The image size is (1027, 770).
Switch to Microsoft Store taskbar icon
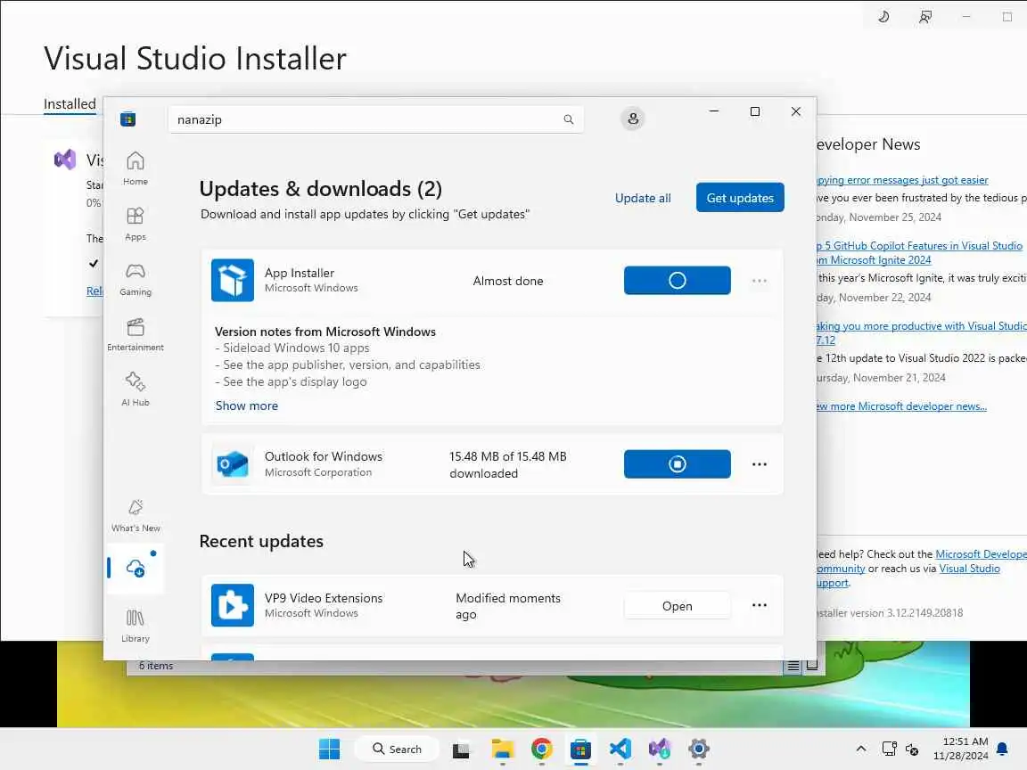(x=580, y=749)
